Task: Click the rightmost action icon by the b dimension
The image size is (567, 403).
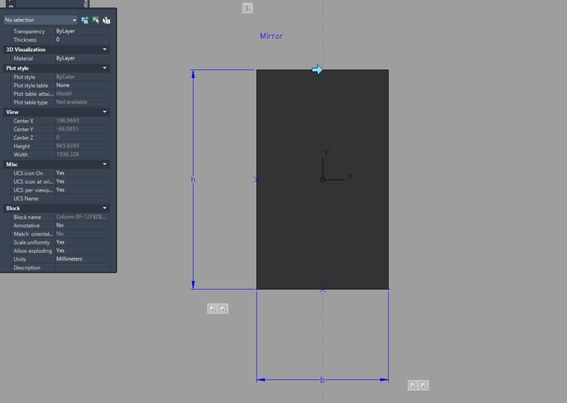Action: (424, 385)
